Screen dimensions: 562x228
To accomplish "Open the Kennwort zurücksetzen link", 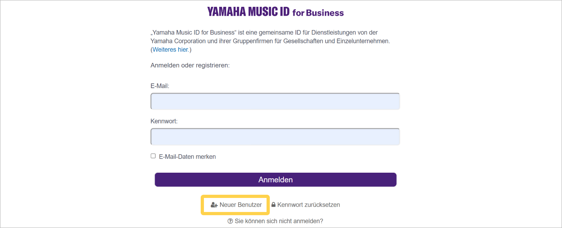I will pyautogui.click(x=308, y=205).
